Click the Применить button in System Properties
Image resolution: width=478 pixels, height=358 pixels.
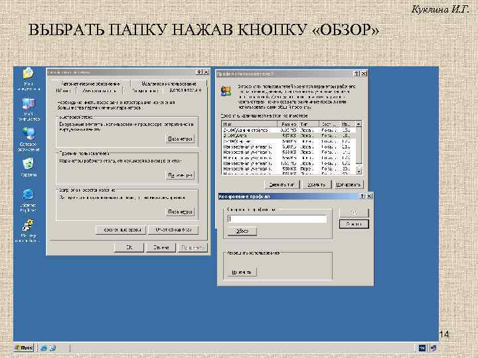tap(193, 247)
